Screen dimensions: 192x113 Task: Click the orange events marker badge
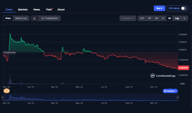tap(7, 91)
